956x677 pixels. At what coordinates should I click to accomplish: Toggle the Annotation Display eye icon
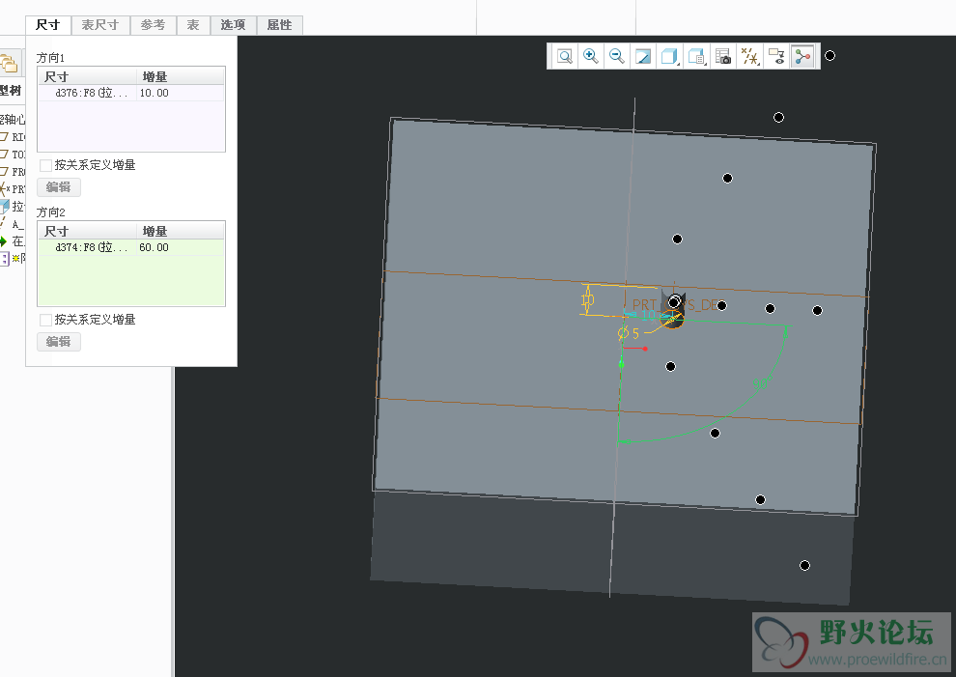coord(776,57)
